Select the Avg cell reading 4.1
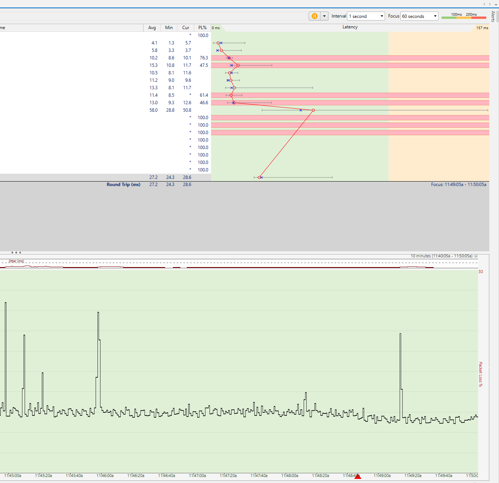 pos(154,43)
